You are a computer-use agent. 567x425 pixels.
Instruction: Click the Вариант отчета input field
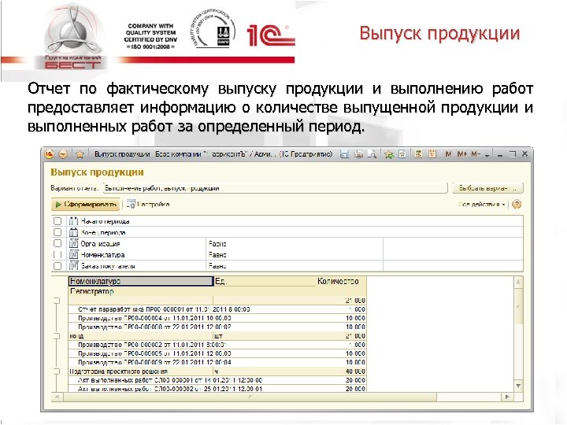point(275,188)
